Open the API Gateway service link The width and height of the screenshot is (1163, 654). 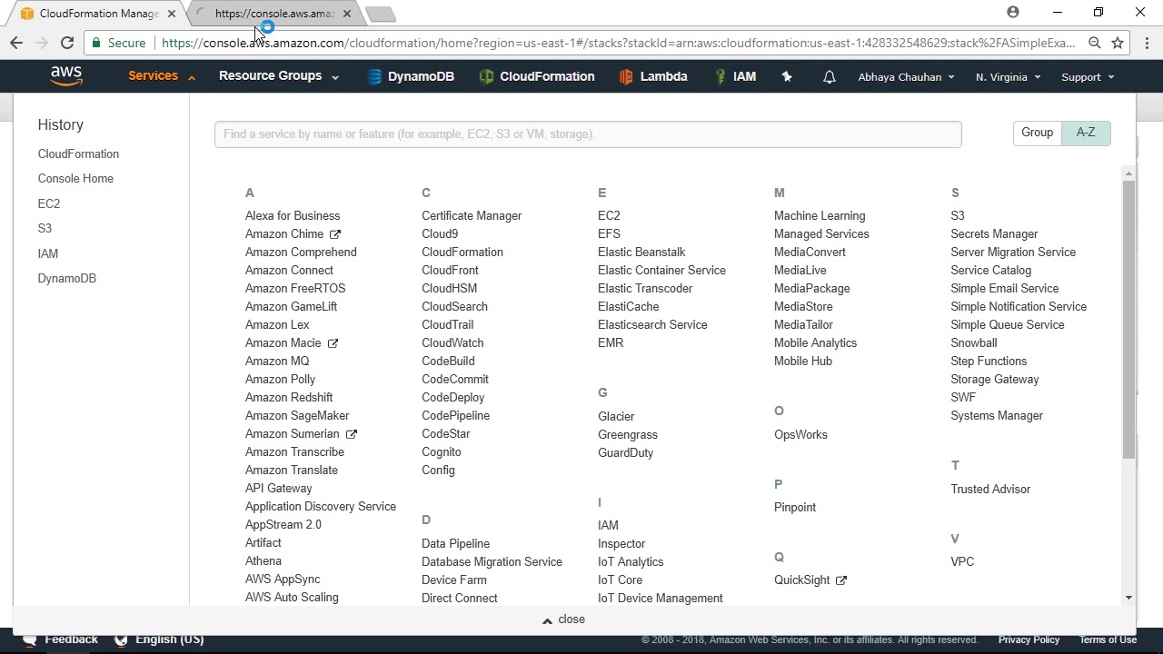pos(279,489)
